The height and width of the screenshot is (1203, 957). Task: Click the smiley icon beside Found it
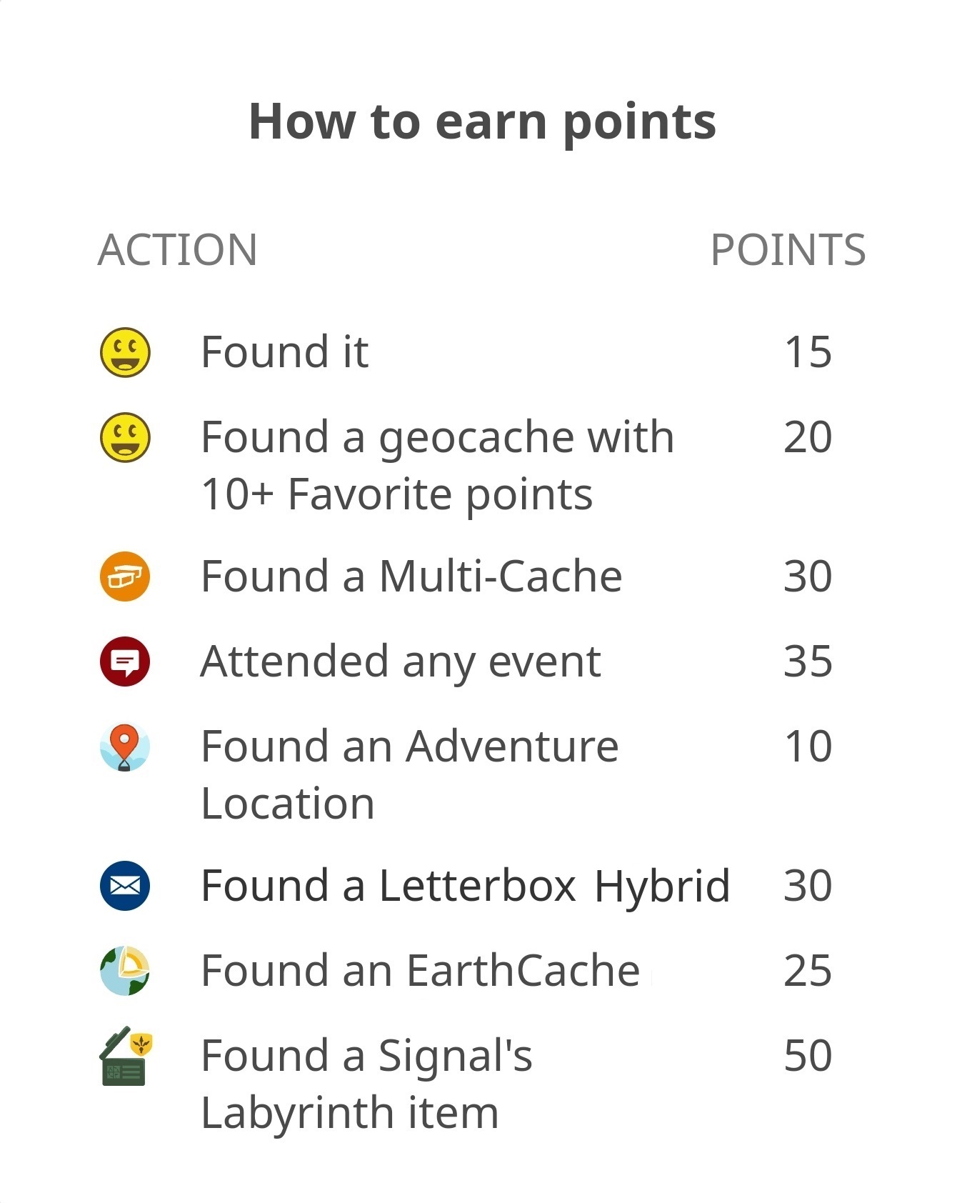pos(125,352)
